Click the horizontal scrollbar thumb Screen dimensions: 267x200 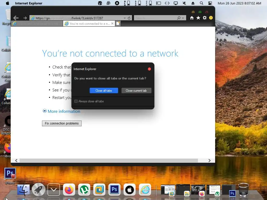(109, 160)
